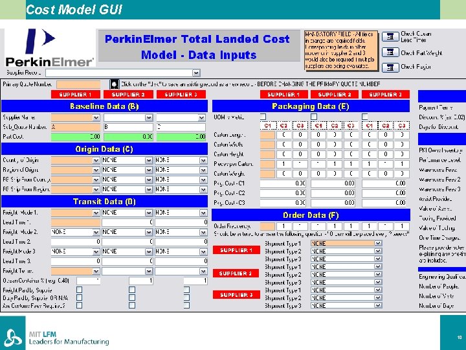Click Supplier 1 Sub_Quote Number field

pyautogui.click(x=76, y=127)
